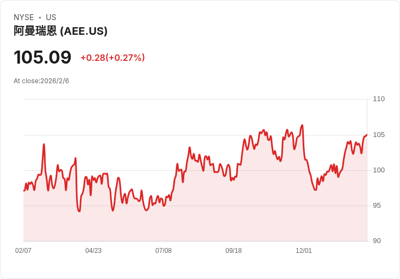This screenshot has height=279, width=400.
Task: Click the US market label
Action: 51,17
